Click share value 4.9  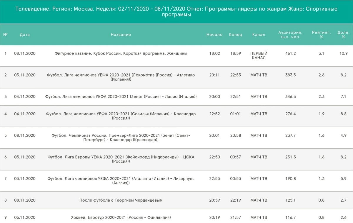[344, 136]
